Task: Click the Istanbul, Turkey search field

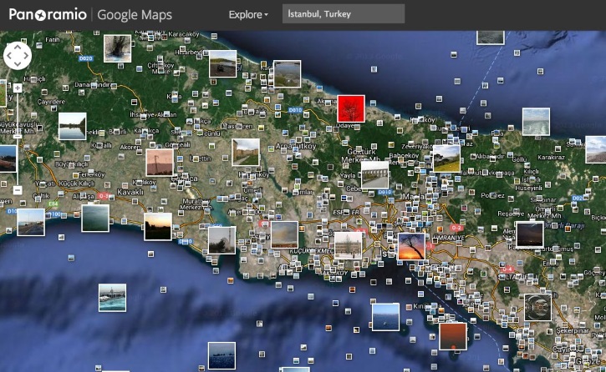Action: point(343,14)
